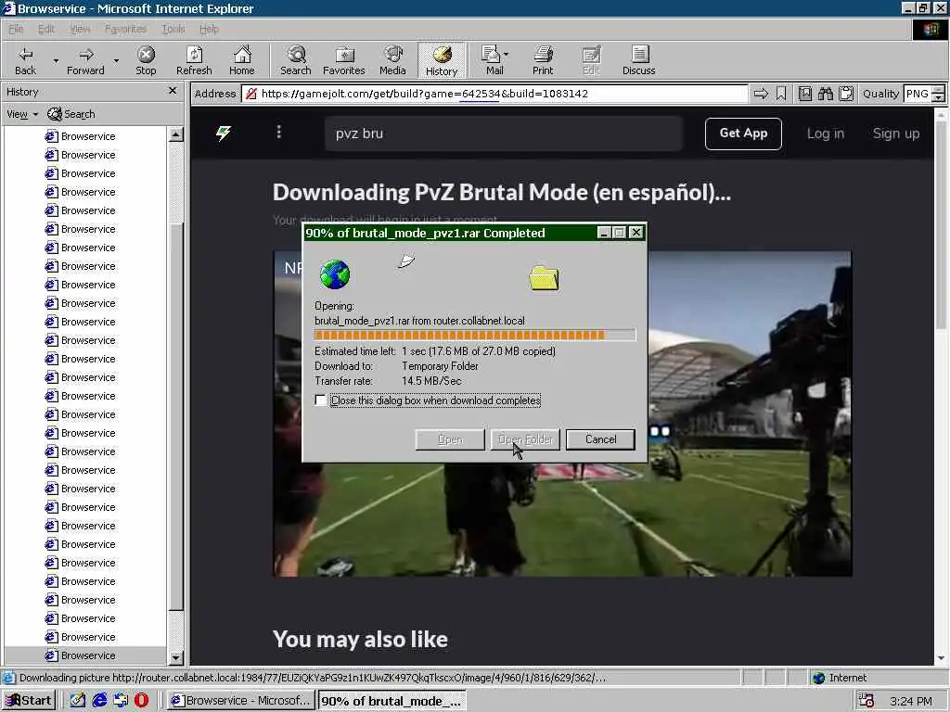Click the History pane scroll-up arrow
The image size is (950, 712).
[x=175, y=134]
